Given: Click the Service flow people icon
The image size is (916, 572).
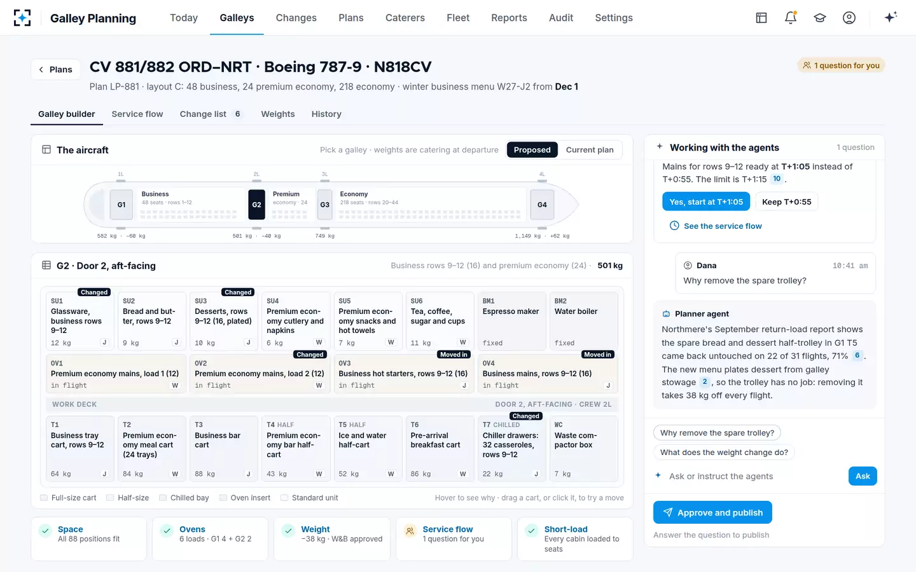Looking at the screenshot, I should tap(410, 531).
